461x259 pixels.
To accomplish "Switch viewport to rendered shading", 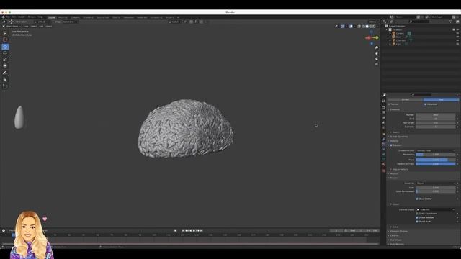I will coord(374,27).
